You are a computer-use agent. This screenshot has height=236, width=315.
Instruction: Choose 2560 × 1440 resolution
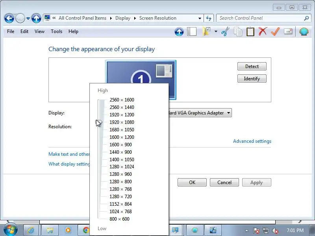click(x=122, y=107)
